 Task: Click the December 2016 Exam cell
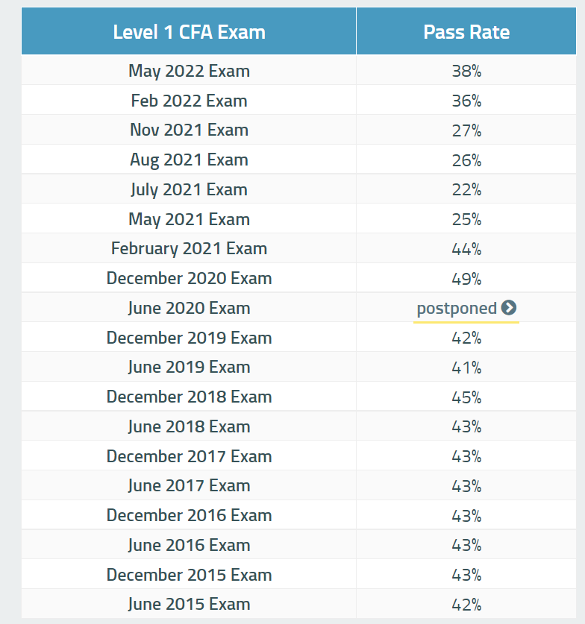point(189,515)
